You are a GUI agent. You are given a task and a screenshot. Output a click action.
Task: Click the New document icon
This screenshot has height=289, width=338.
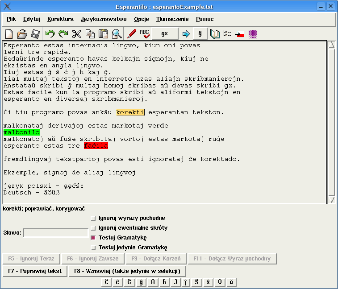(x=9, y=34)
